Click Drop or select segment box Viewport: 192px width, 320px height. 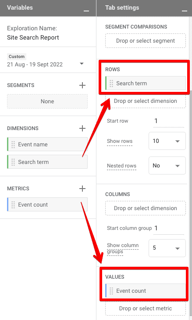click(146, 41)
